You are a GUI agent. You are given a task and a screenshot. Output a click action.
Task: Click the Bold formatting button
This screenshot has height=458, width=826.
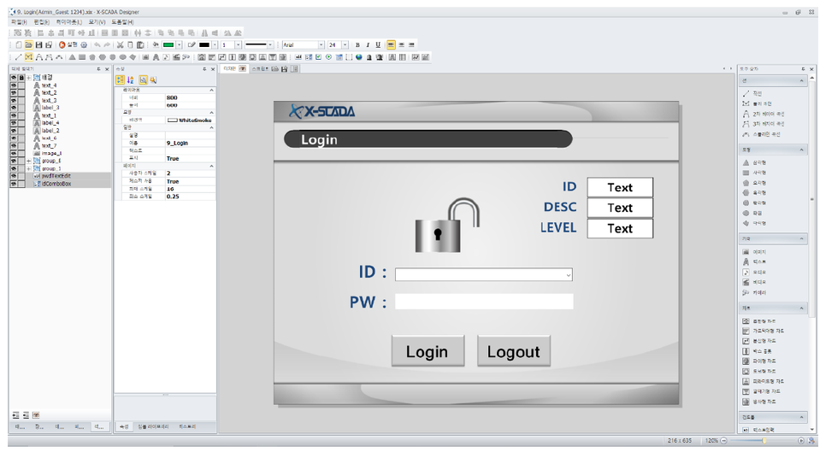point(357,44)
